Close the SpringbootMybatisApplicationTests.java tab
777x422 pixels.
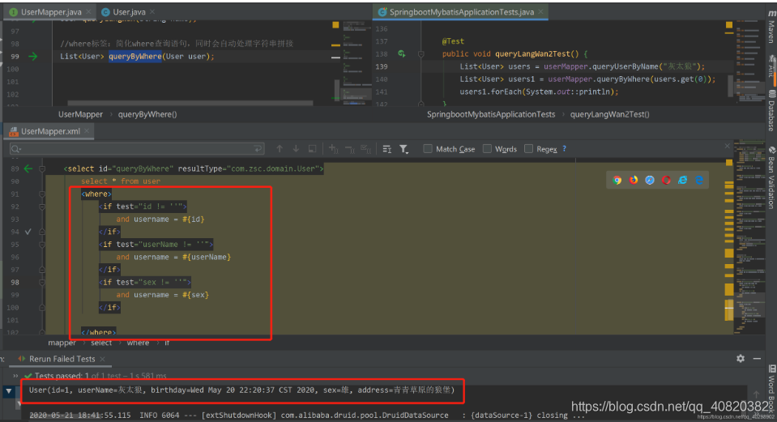[540, 12]
